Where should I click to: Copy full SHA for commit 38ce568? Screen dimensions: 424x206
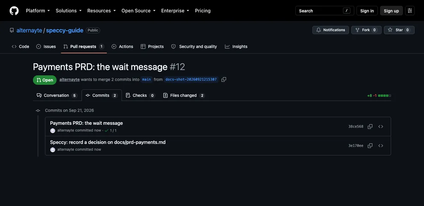click(x=370, y=126)
